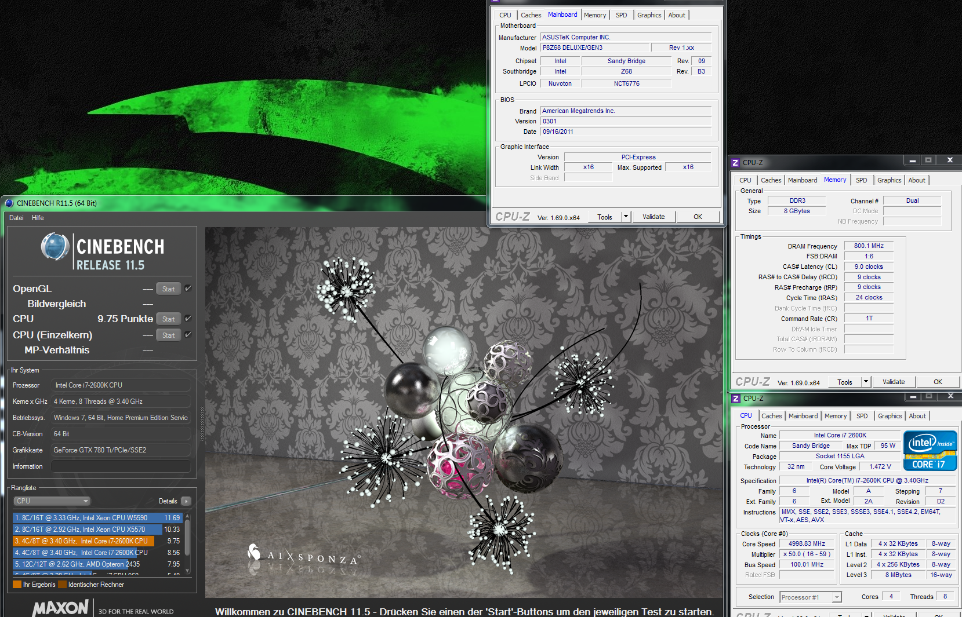Open Tools dropdown arrow in Mainboard window
962x617 pixels.
(626, 217)
